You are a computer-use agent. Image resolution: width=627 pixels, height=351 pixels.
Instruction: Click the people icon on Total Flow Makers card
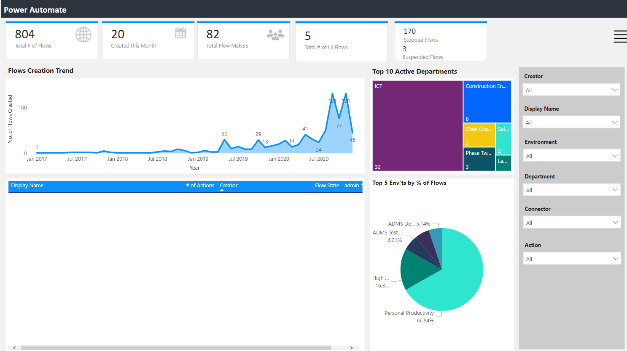point(275,34)
